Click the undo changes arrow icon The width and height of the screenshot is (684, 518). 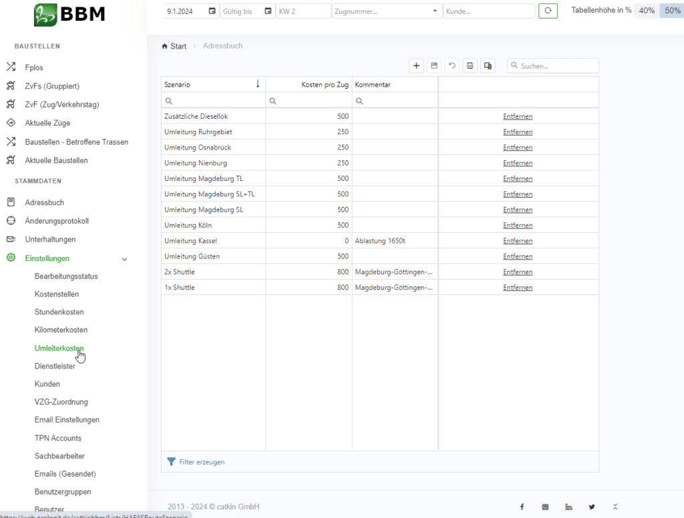452,66
